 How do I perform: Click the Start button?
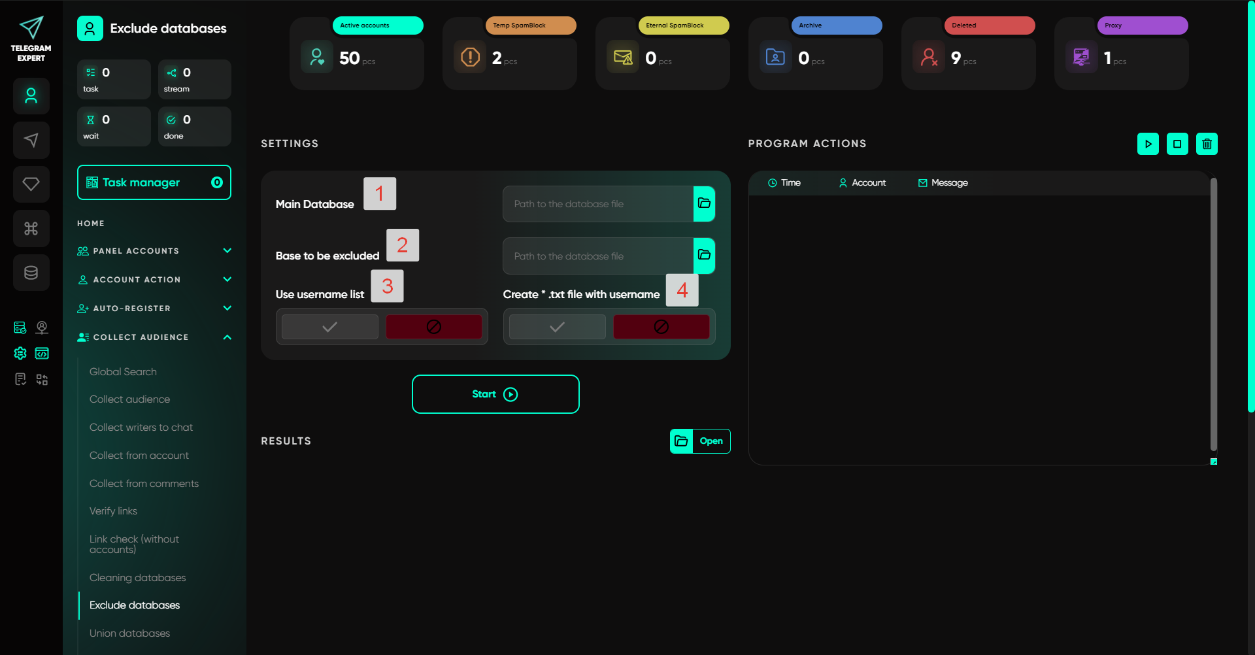pos(495,394)
